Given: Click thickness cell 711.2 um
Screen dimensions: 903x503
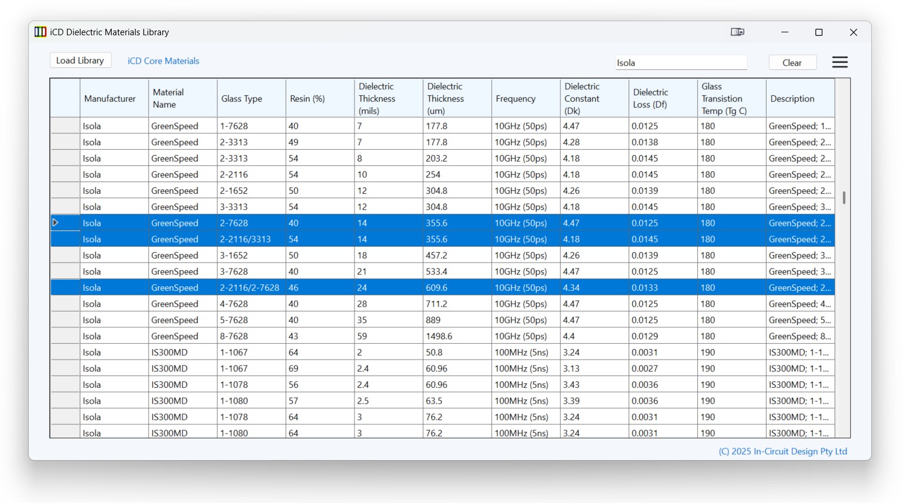Looking at the screenshot, I should 457,304.
